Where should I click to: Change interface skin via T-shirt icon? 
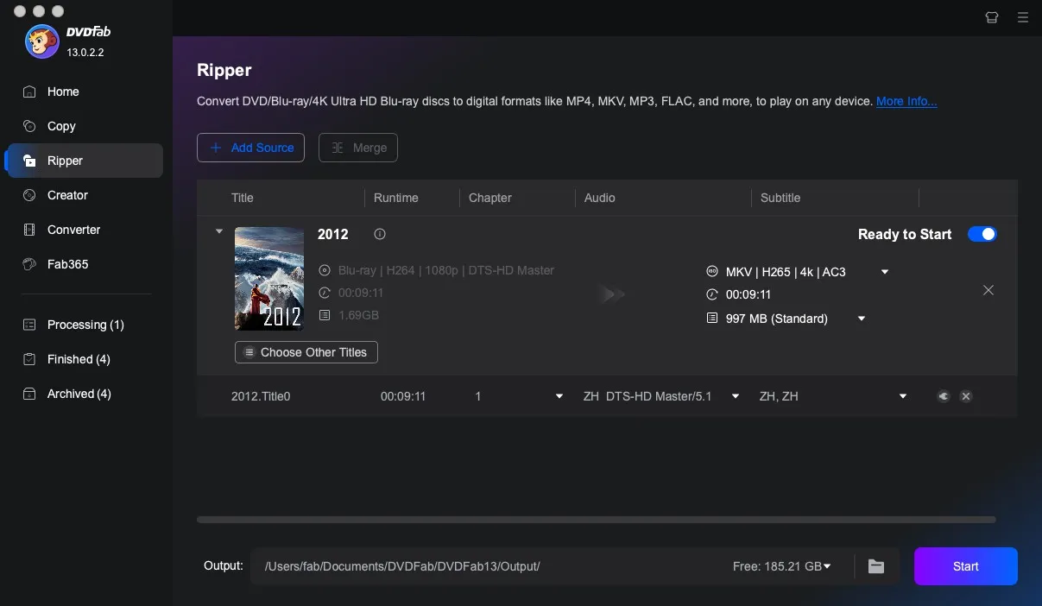point(991,17)
